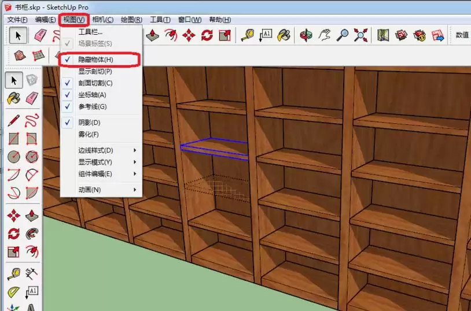Pick the pink Eraser in the horizontal toolbar
This screenshot has height=311, width=471.
[x=41, y=35]
